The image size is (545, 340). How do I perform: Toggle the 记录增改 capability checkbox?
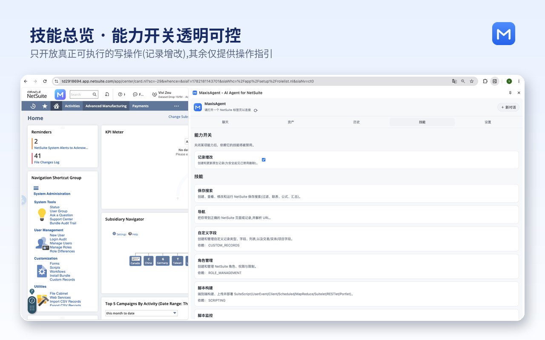(264, 160)
